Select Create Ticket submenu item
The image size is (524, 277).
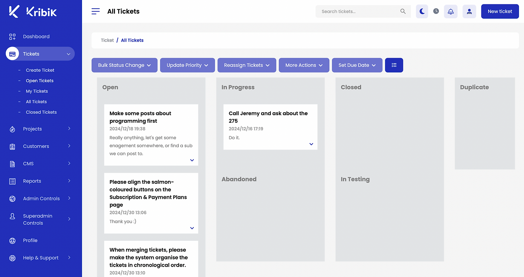click(x=40, y=70)
